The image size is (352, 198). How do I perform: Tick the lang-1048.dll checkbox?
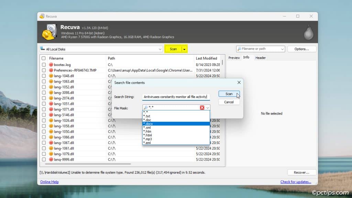44,76
